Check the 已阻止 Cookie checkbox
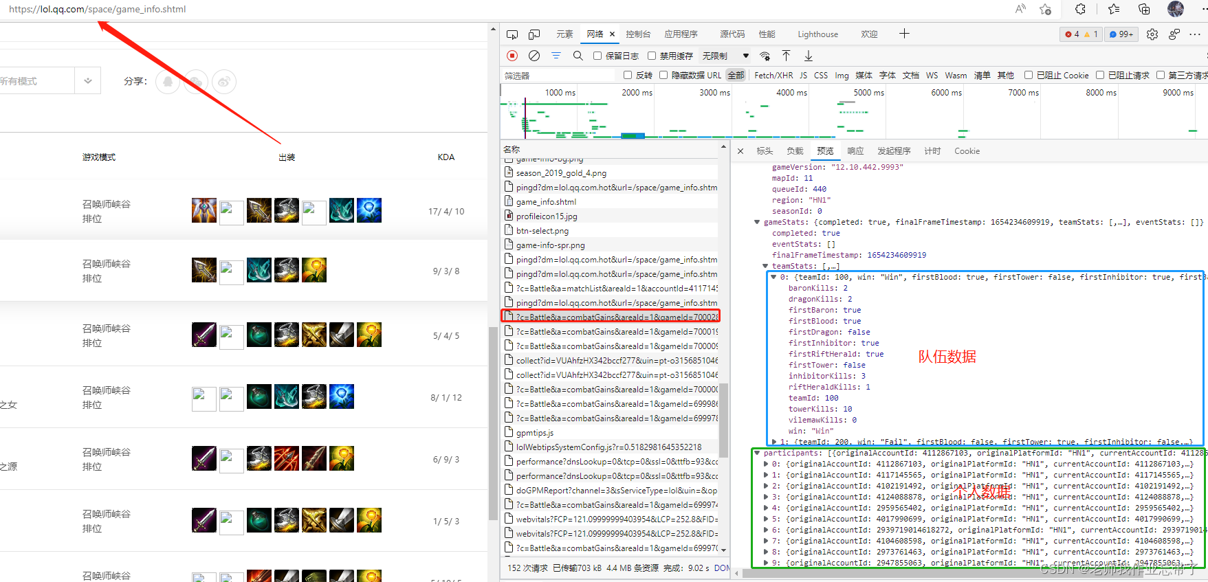Screen dimensions: 1208x582 (x=1029, y=75)
